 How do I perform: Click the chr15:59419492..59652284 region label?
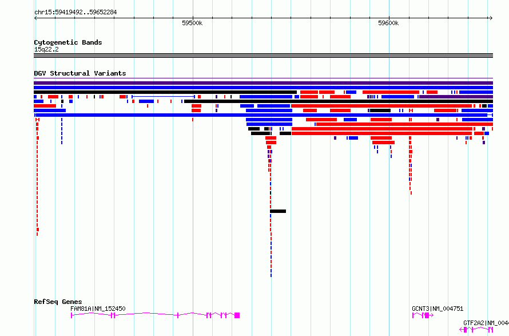tap(75, 13)
